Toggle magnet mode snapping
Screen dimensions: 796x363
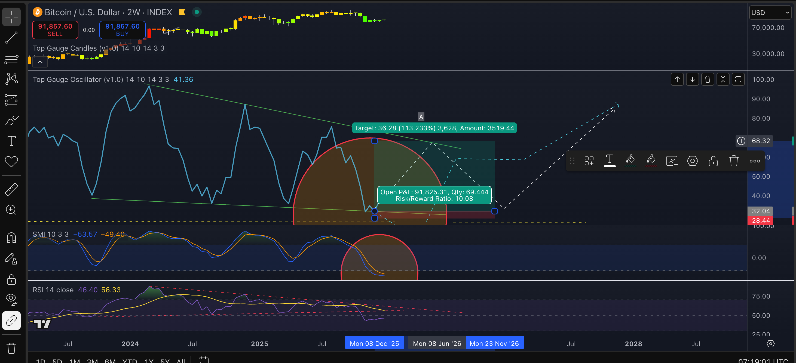pyautogui.click(x=11, y=238)
